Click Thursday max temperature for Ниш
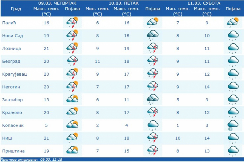This screenshot has width=244, height=162. 46,138
